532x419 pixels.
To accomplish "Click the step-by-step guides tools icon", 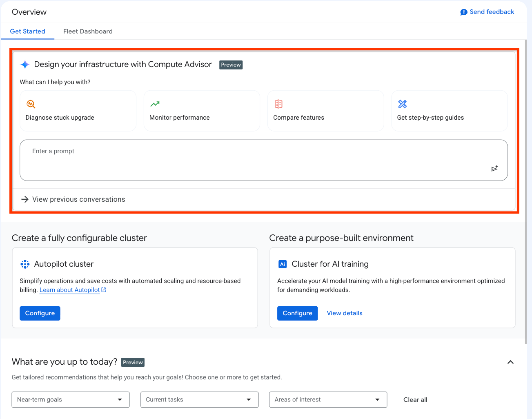I will pos(403,104).
